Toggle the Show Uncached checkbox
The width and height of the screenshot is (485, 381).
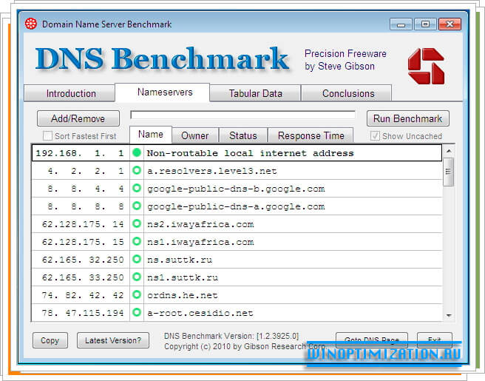(375, 135)
